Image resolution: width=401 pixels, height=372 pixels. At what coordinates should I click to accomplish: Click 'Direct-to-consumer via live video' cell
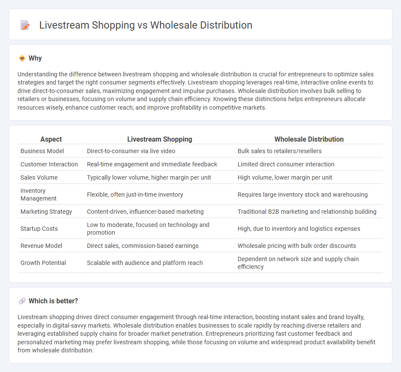131,151
